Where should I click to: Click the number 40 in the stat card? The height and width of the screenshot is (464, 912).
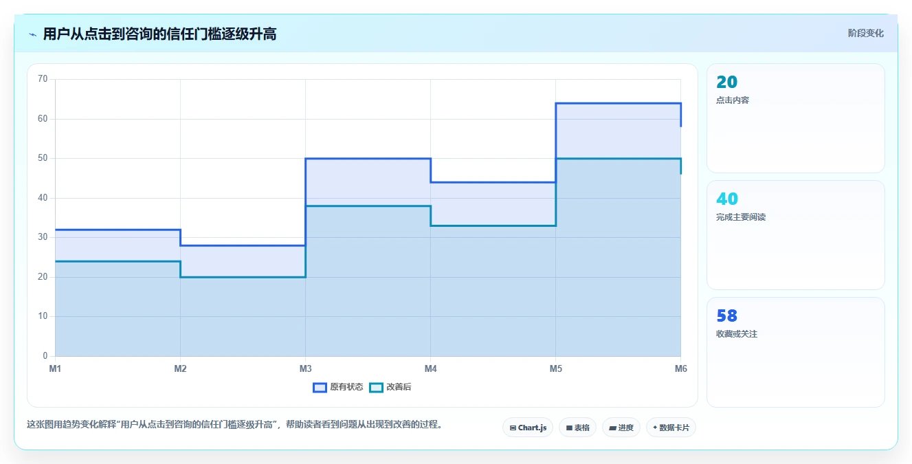(726, 199)
